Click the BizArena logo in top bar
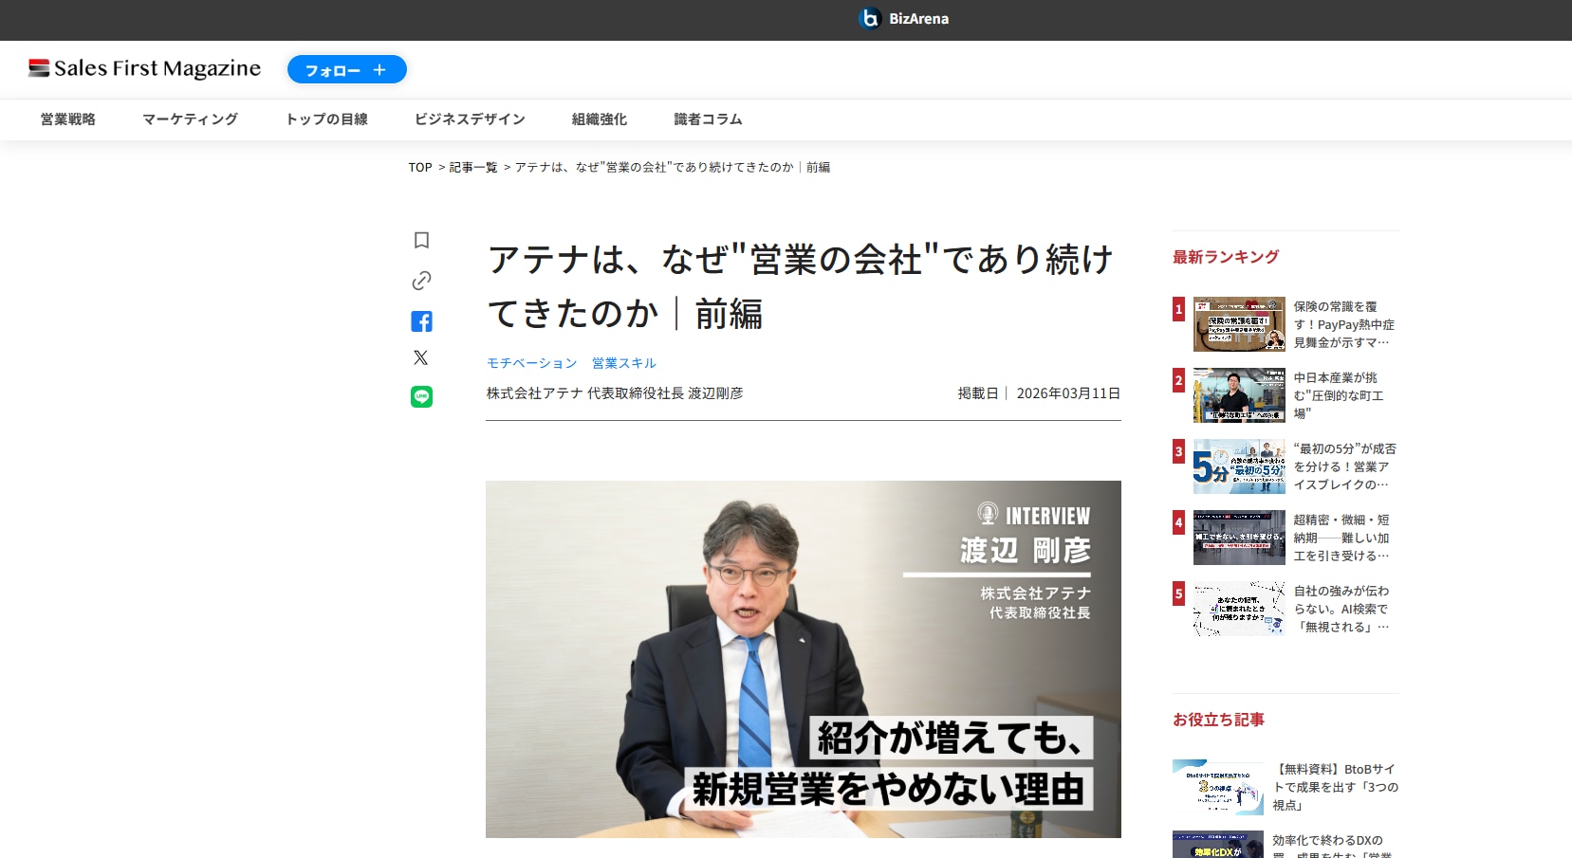1572x858 pixels. click(x=903, y=19)
